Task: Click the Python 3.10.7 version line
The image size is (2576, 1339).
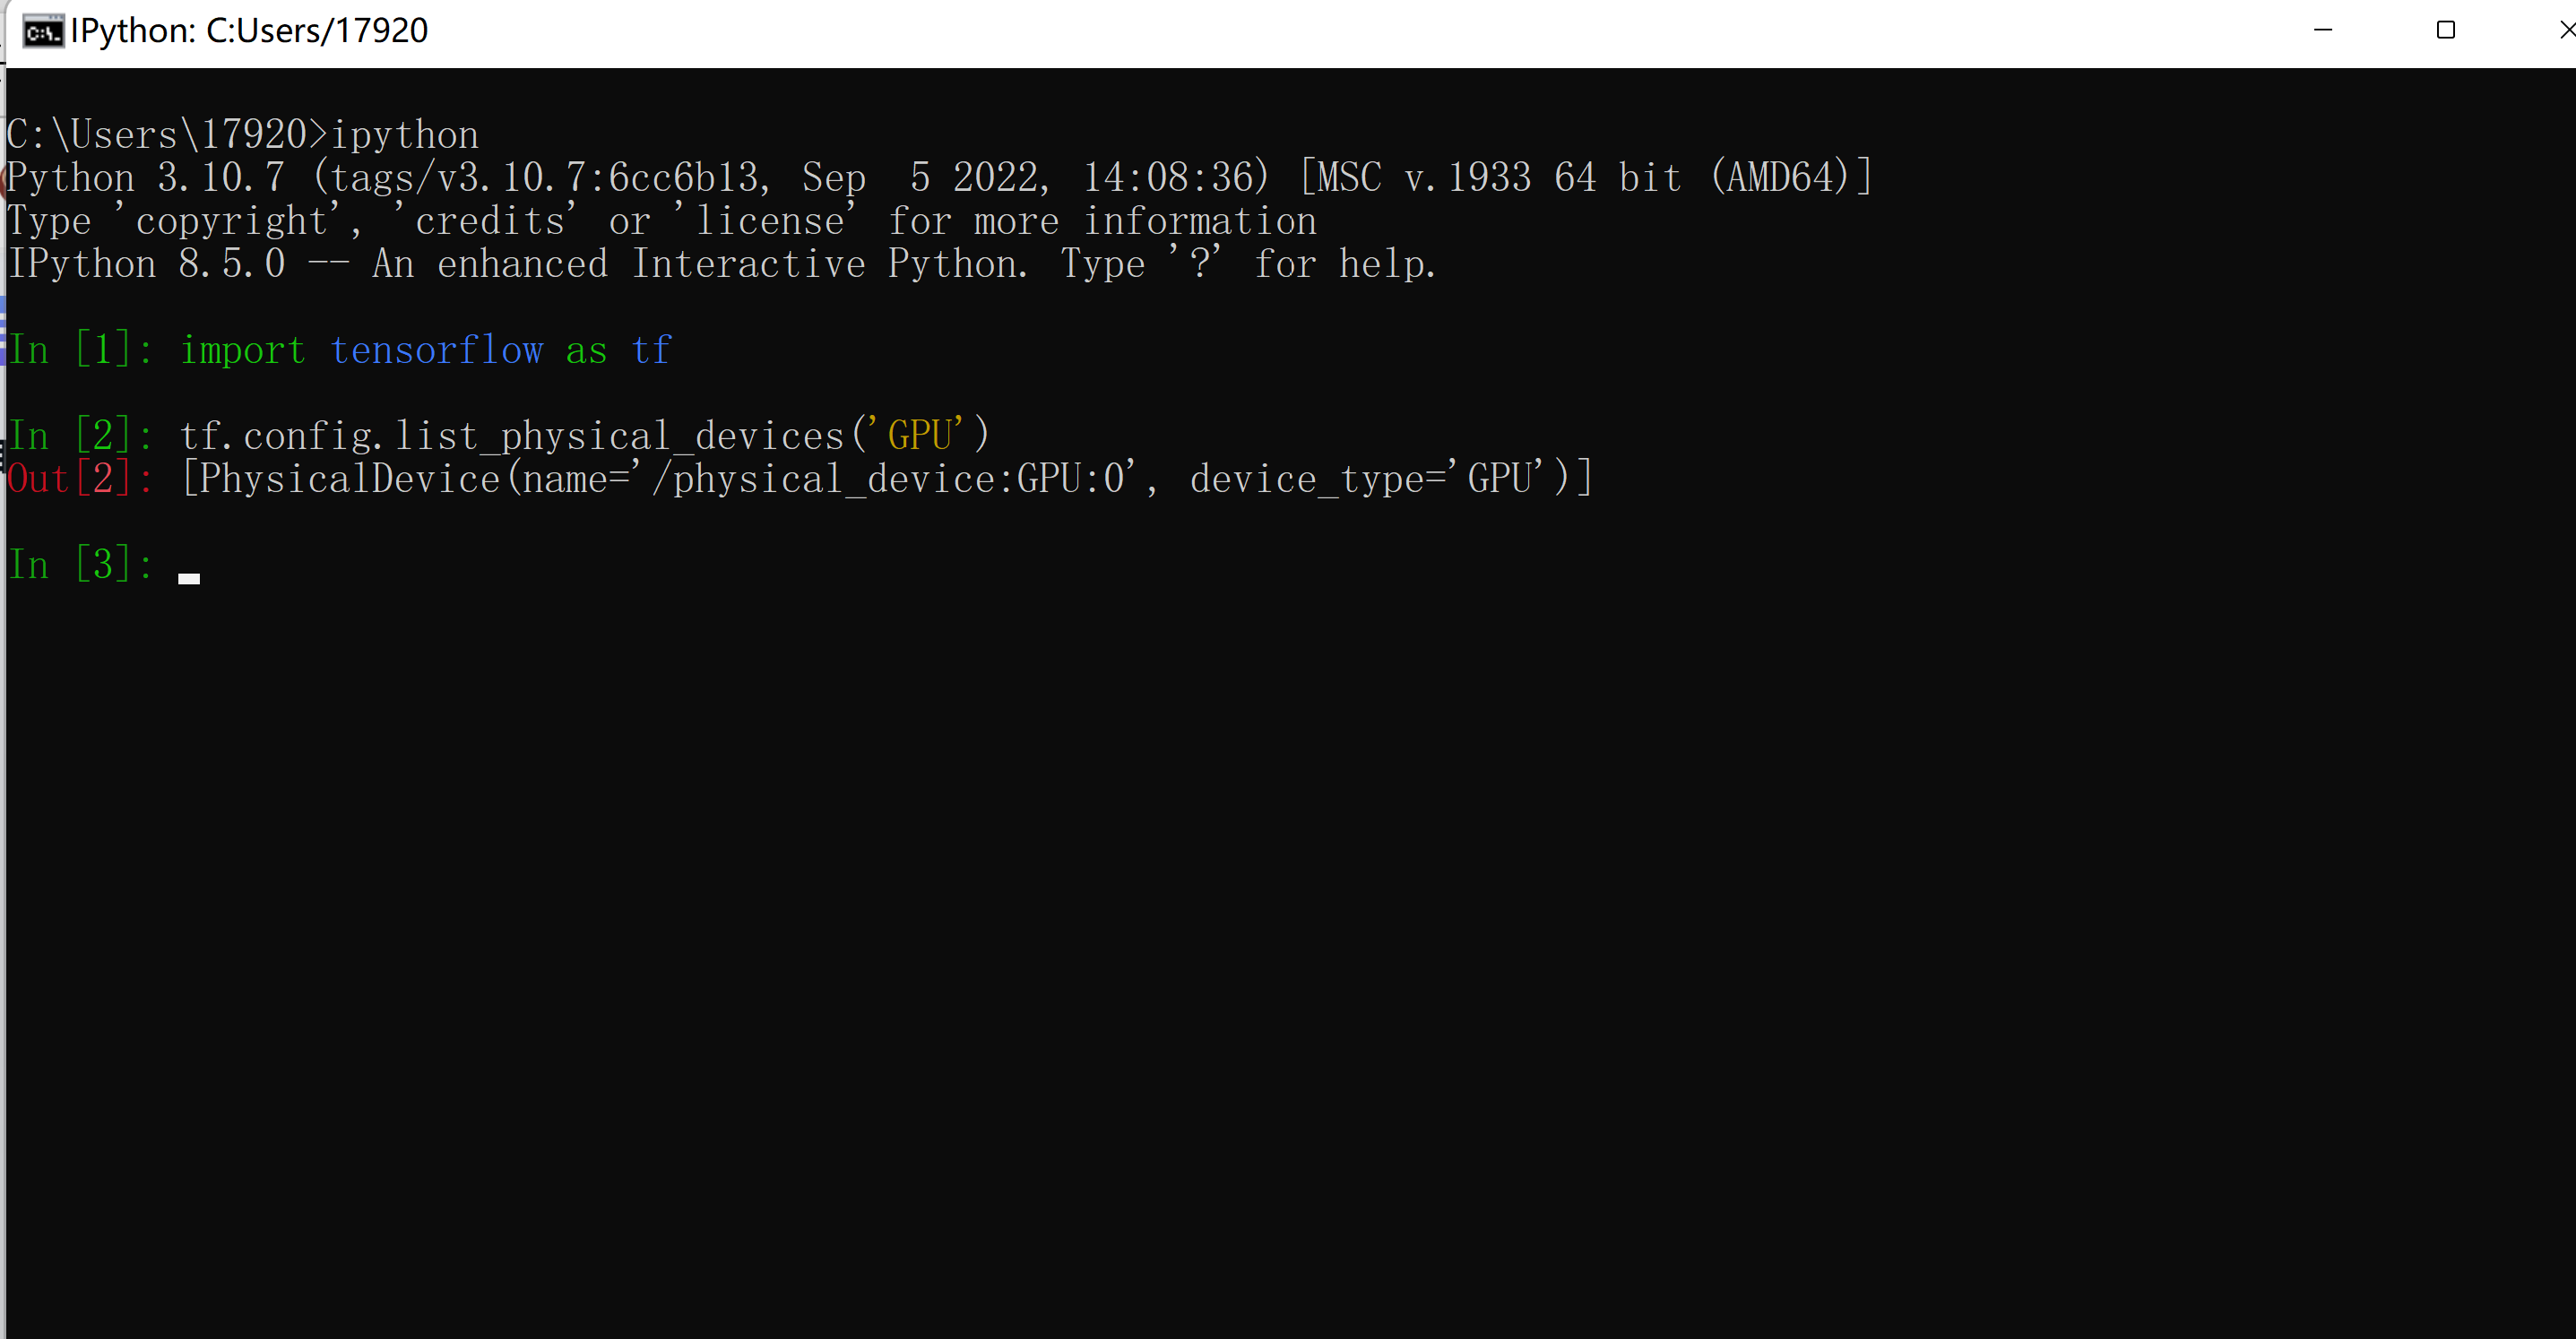Action: (x=939, y=178)
